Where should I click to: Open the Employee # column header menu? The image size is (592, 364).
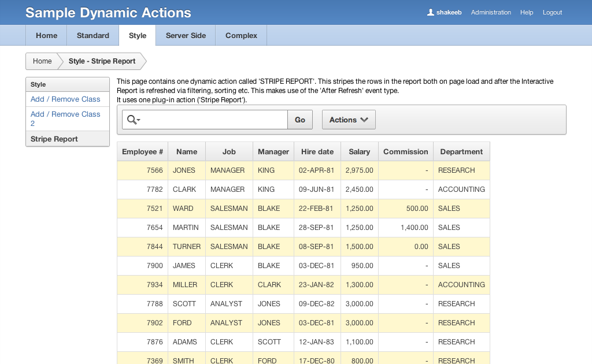click(x=142, y=151)
